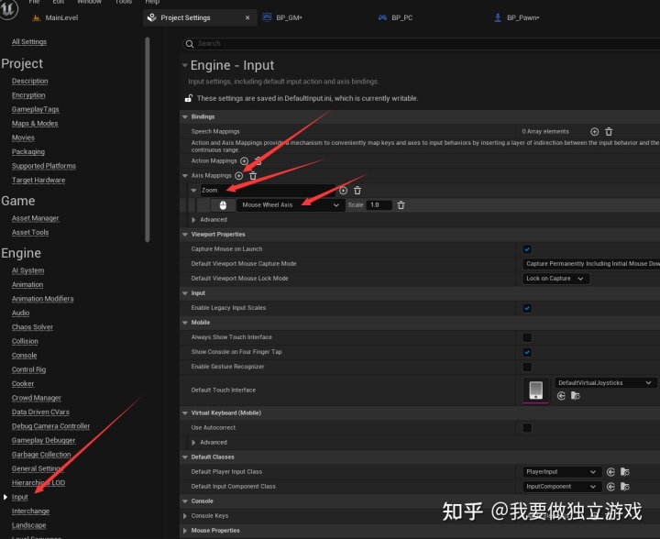Collapse the Viewport Properties section
This screenshot has height=539, width=660.
coord(185,235)
